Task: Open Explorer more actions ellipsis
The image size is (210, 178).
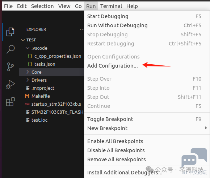Action: click(81, 30)
